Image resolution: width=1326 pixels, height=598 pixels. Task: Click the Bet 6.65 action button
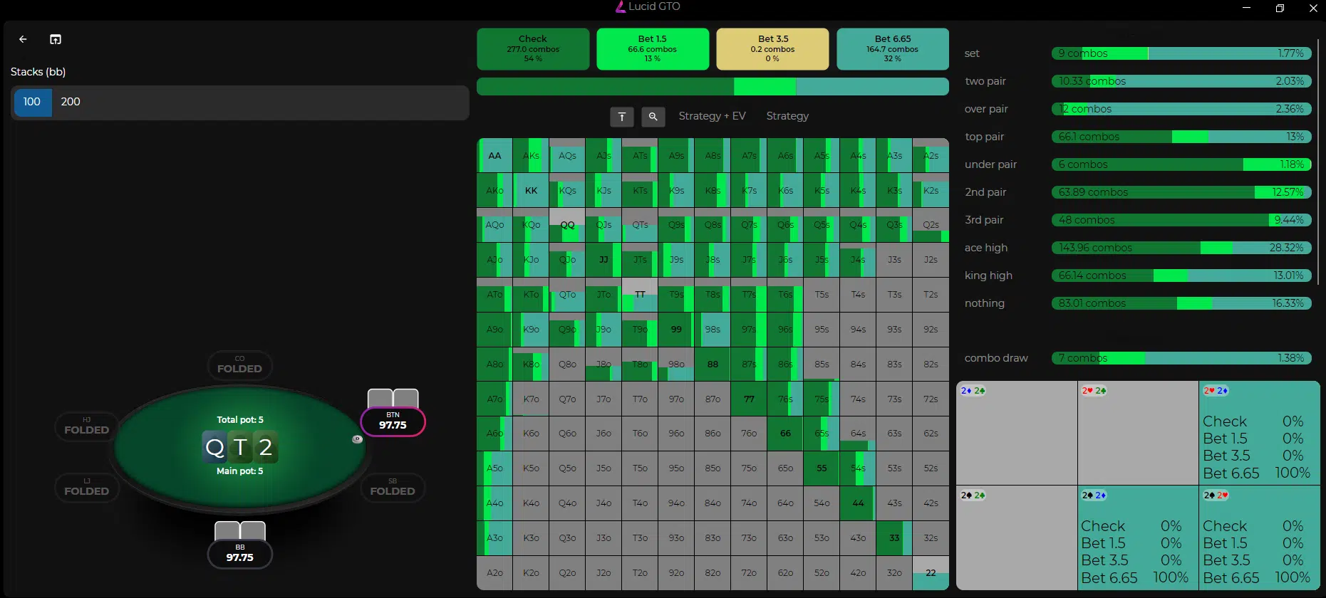tap(892, 49)
